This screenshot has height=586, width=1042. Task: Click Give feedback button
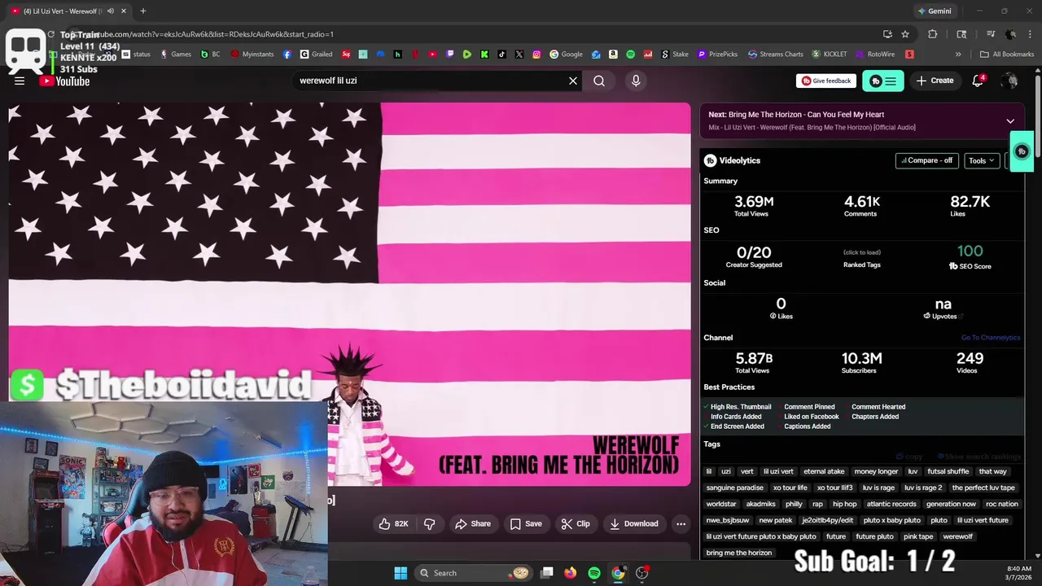click(x=826, y=81)
